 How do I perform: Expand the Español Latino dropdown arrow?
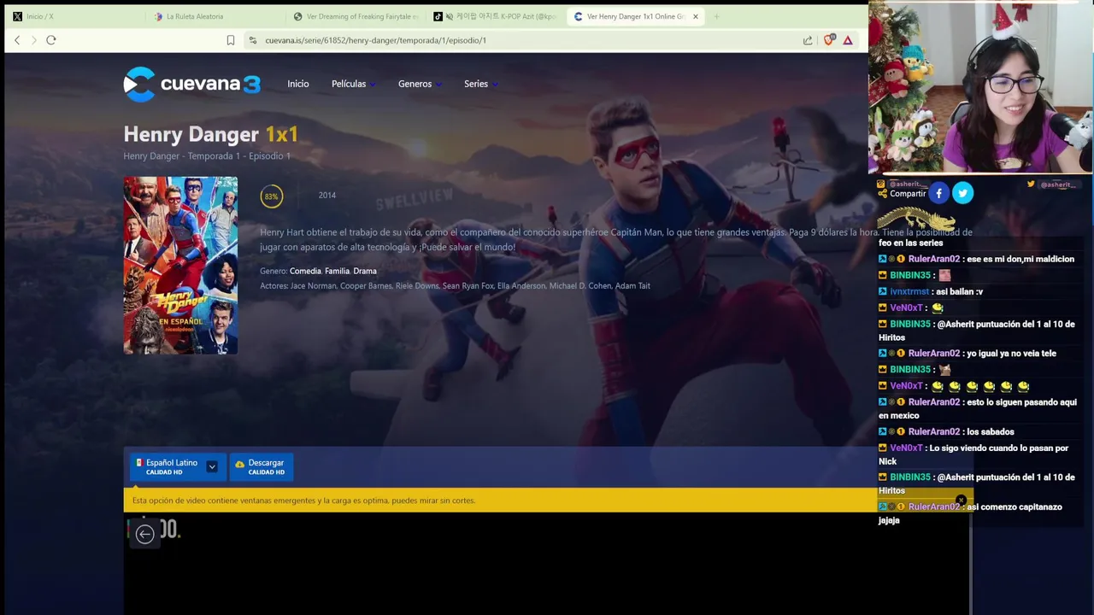click(x=212, y=466)
